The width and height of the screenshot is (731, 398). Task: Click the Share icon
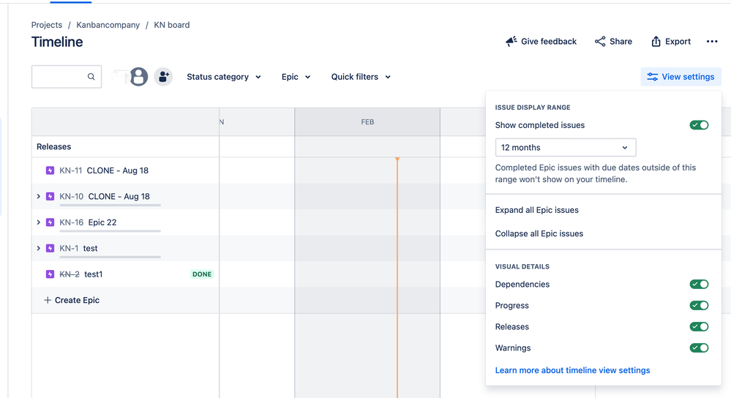(x=600, y=42)
